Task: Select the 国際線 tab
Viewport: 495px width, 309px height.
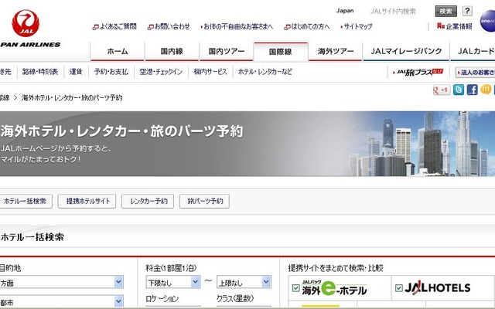Action: (281, 52)
